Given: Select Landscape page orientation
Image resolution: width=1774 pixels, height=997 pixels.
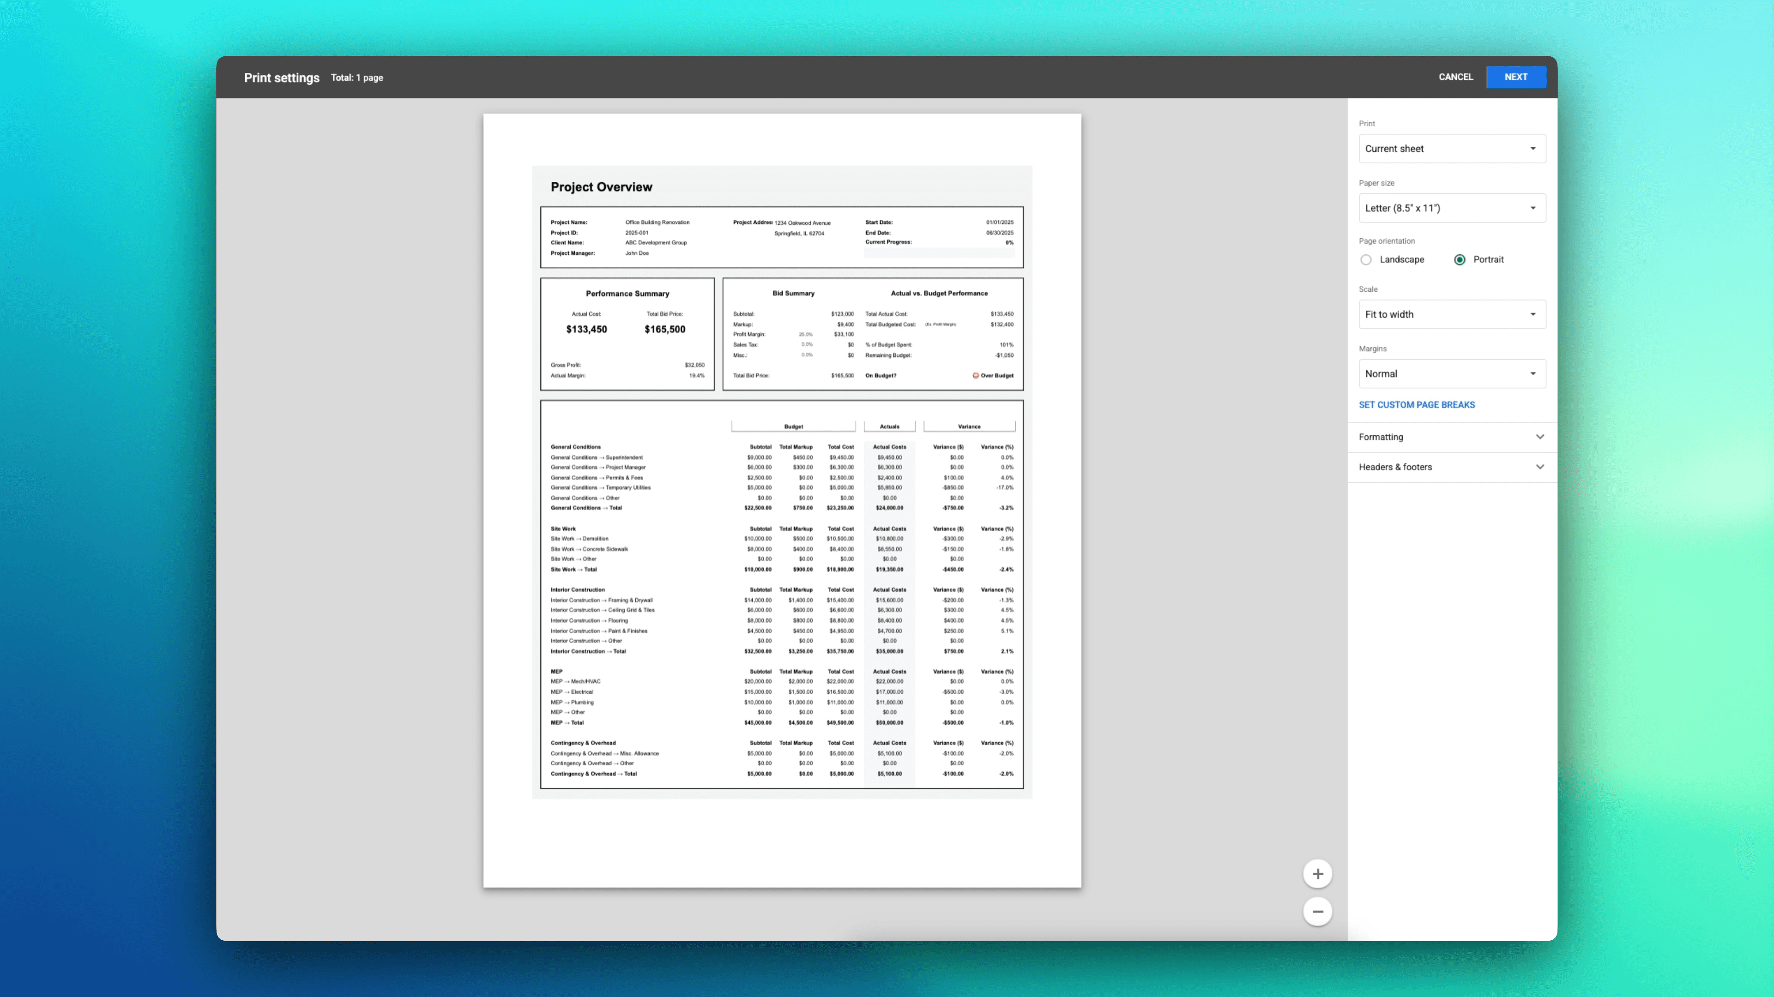Looking at the screenshot, I should 1366,259.
